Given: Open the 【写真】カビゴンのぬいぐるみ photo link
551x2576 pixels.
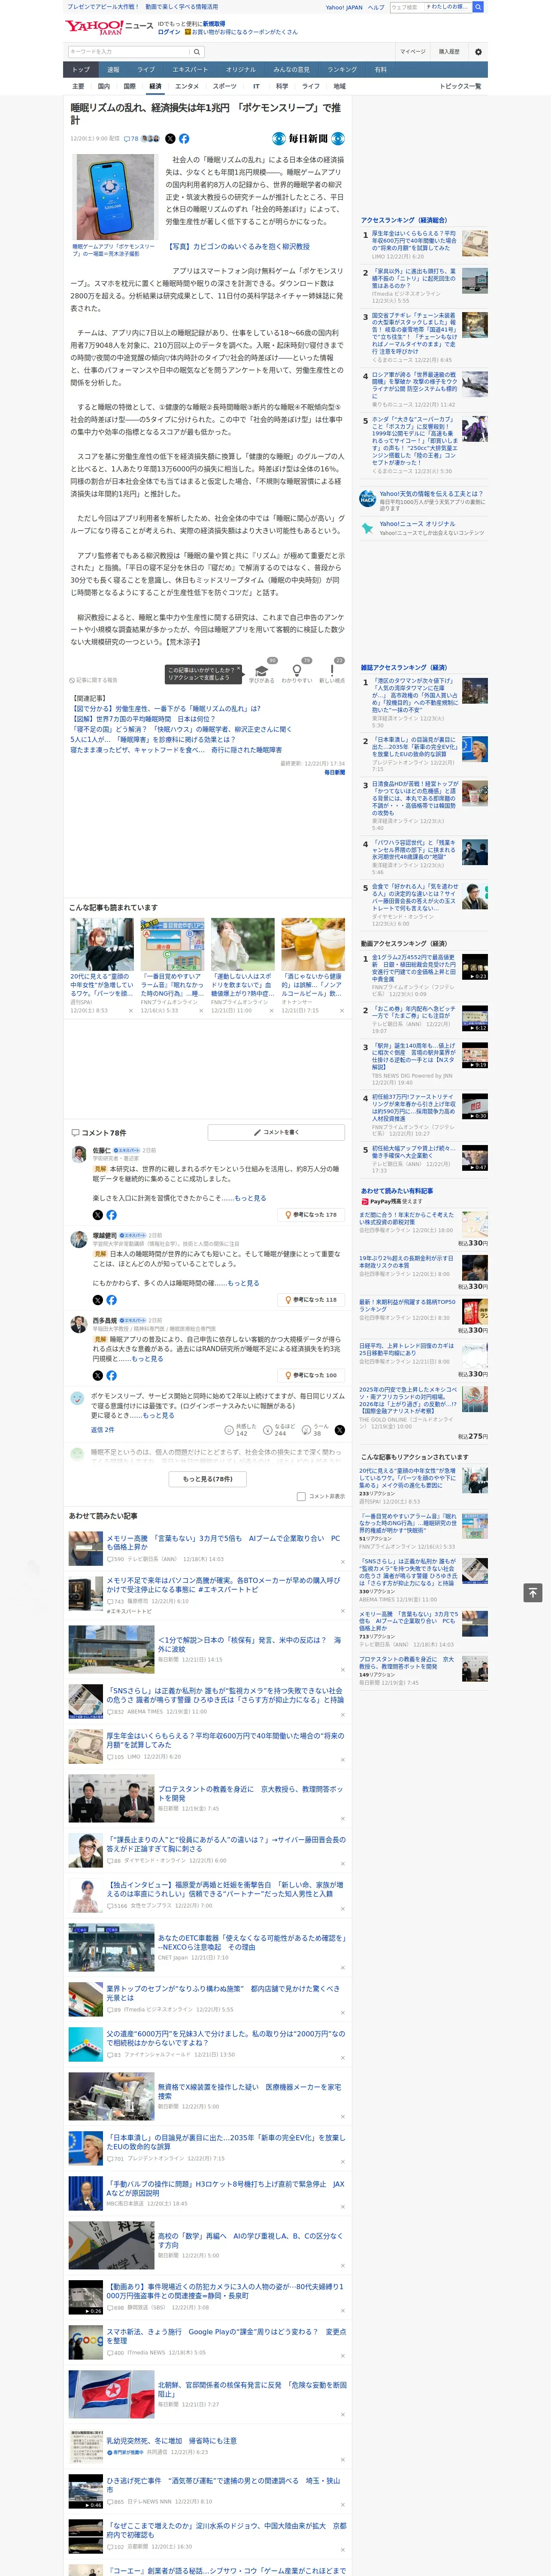Looking at the screenshot, I should [x=238, y=246].
